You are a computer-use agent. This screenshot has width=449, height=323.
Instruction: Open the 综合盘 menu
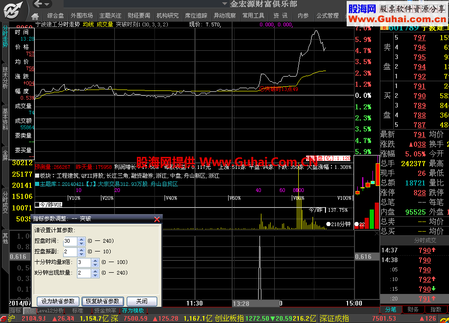[55, 16]
